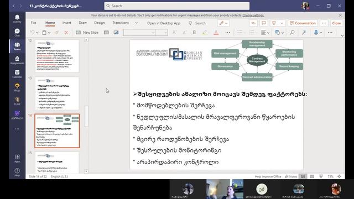The height and width of the screenshot is (199, 354).
Task: Toggle text highlight color
Action: pos(204,33)
